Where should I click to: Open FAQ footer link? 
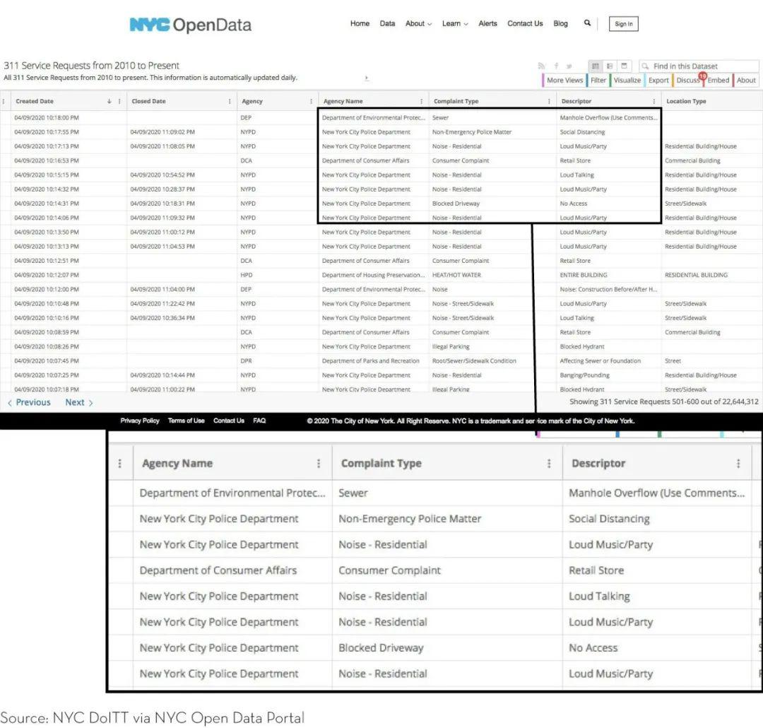tap(259, 421)
